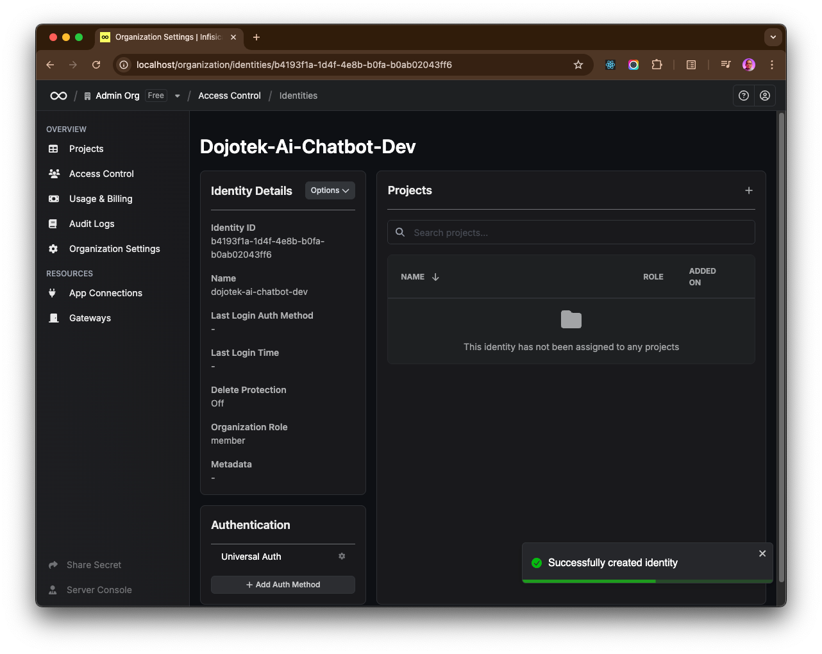This screenshot has height=654, width=822.
Task: Click the React DevTools extension icon
Action: (x=610, y=65)
